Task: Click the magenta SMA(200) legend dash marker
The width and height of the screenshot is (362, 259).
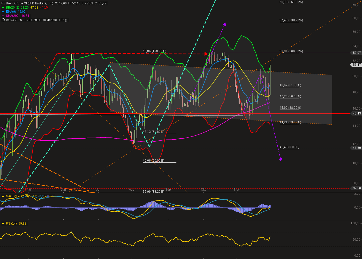Action: tap(3, 16)
